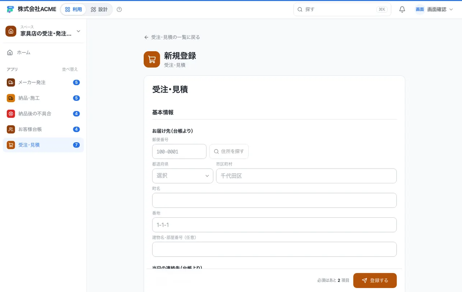Click the お客様台帳 people icon

11,129
